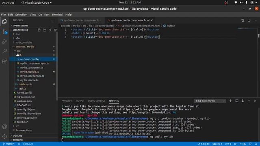The image size is (260, 146).
Task: Add a new terminal
Action: click(x=230, y=101)
